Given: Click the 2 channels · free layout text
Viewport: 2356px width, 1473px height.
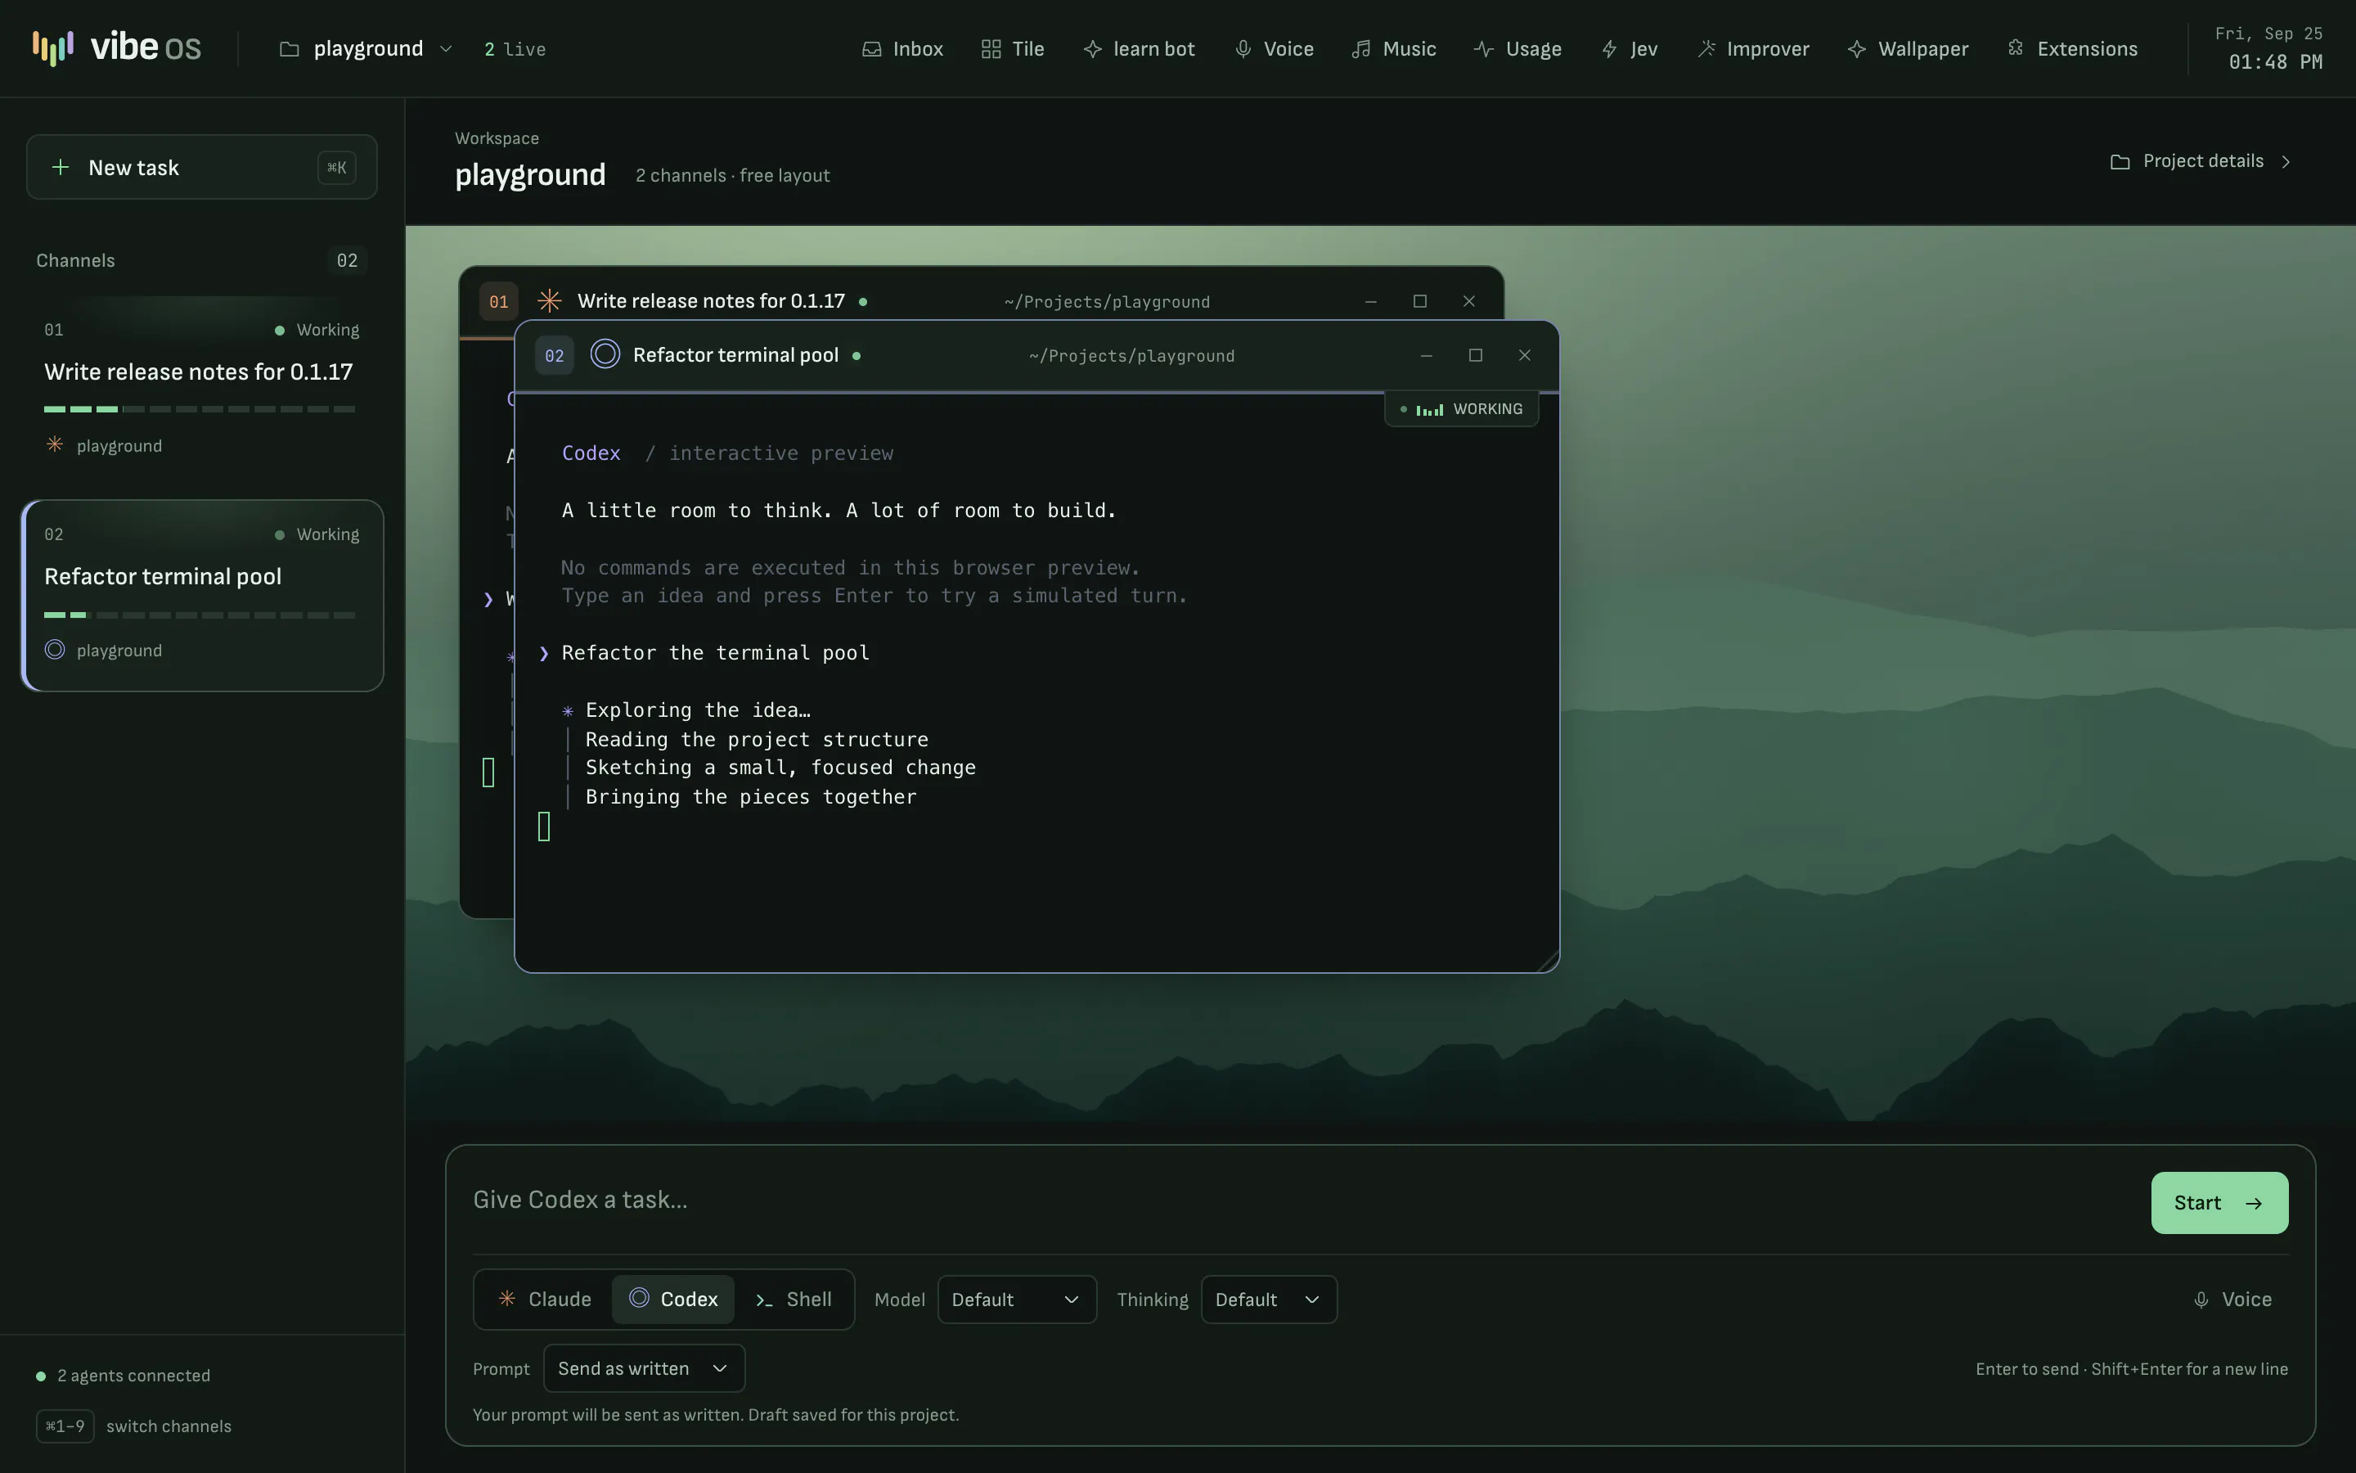Looking at the screenshot, I should point(732,175).
